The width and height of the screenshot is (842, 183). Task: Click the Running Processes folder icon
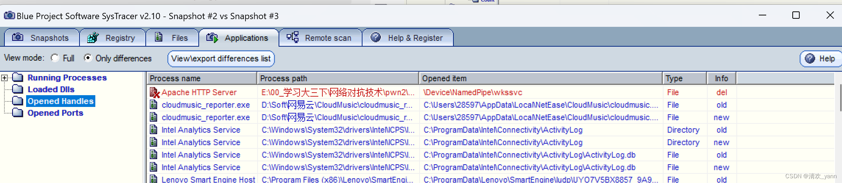click(18, 78)
